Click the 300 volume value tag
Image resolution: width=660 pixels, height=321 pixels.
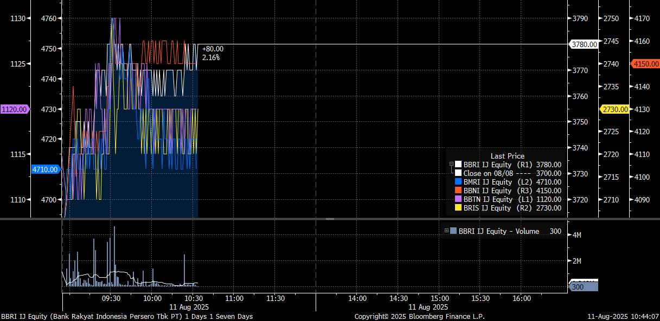(584, 286)
